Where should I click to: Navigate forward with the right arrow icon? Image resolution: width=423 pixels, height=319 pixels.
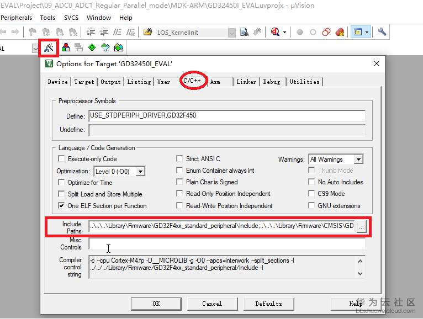point(15,32)
